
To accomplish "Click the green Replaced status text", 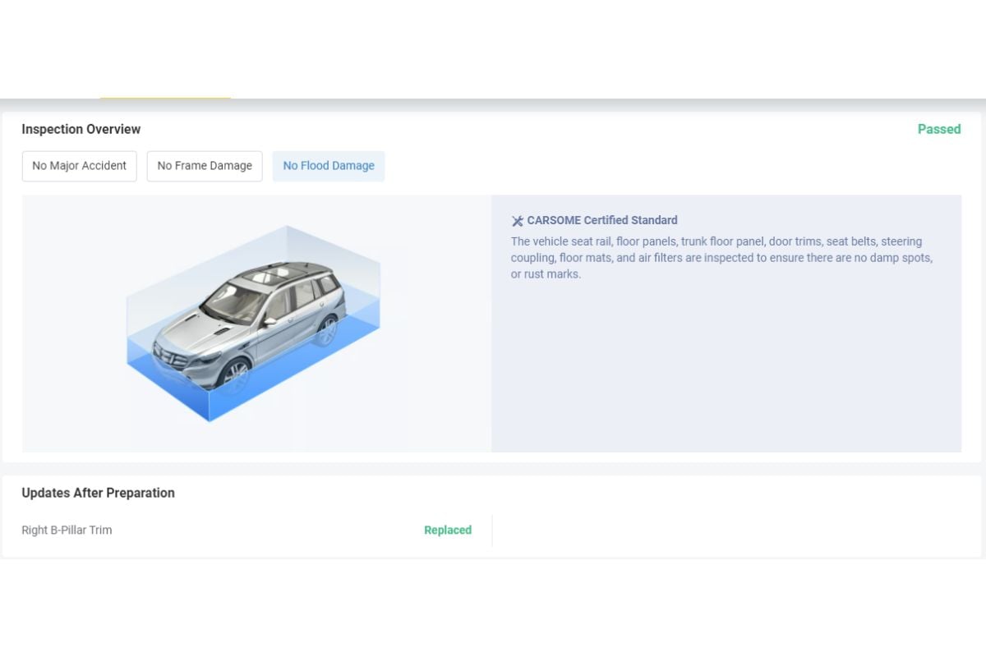I will point(447,531).
